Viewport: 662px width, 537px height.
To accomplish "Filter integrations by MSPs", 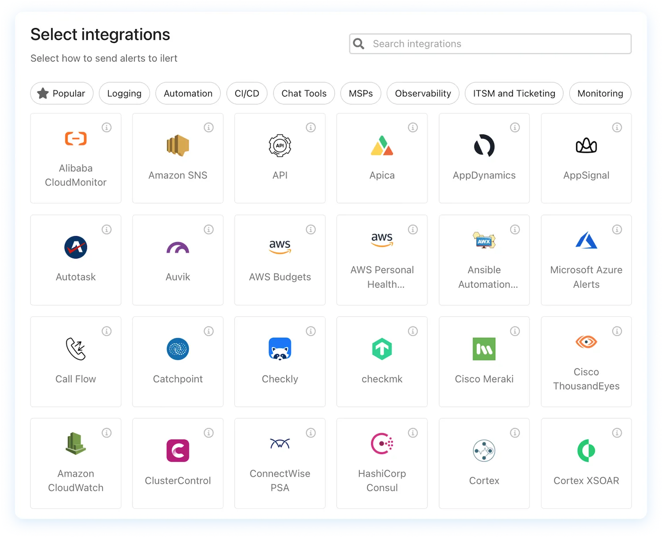I will pyautogui.click(x=361, y=93).
